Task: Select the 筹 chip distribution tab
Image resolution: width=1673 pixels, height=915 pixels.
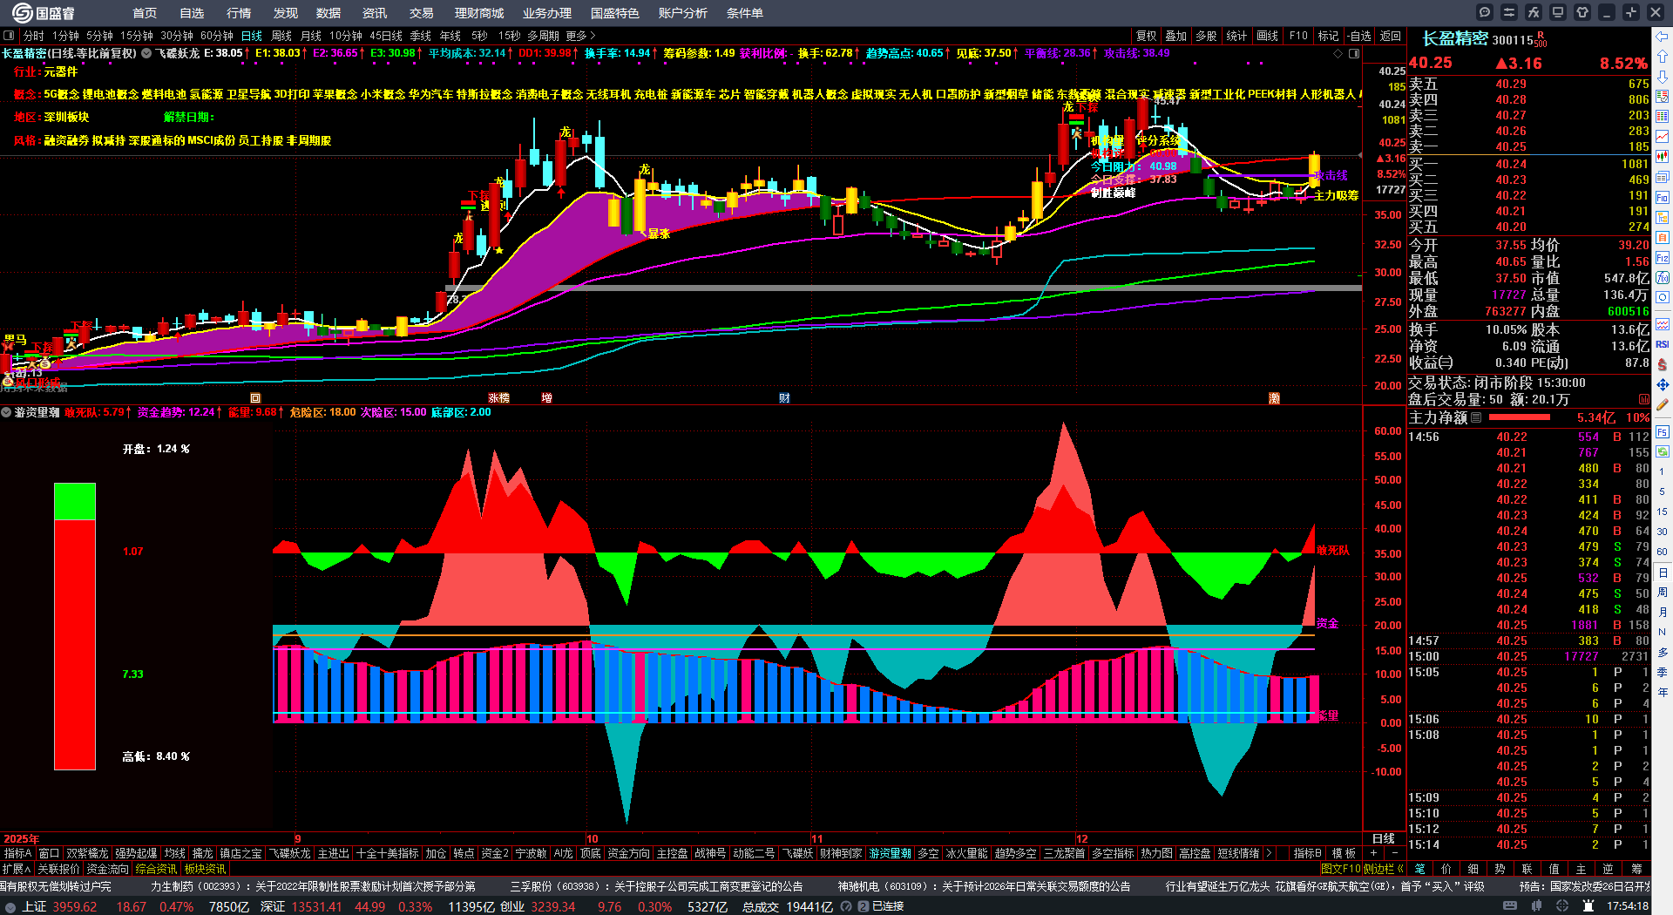Action: coord(1636,869)
